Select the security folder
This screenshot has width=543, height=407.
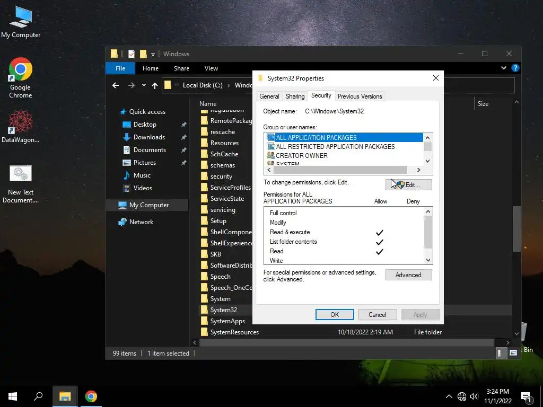coord(221,176)
